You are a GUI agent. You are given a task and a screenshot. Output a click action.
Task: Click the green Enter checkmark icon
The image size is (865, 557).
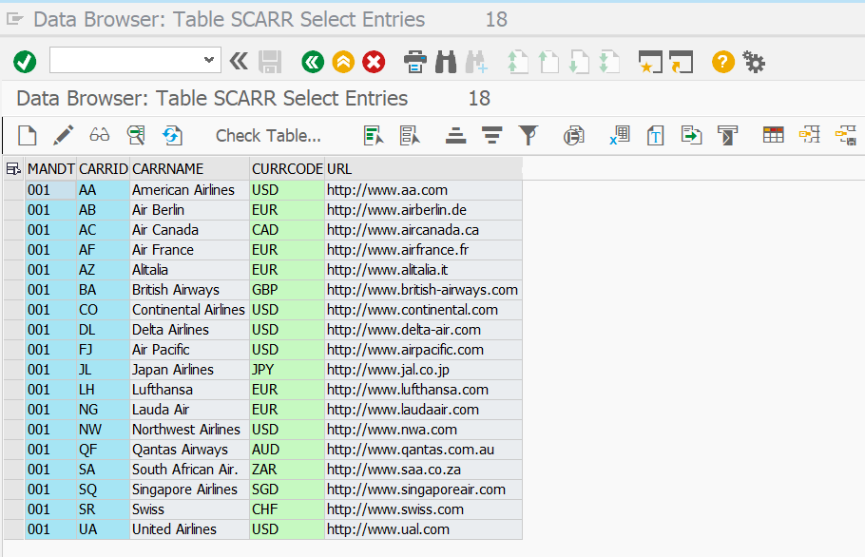[25, 62]
